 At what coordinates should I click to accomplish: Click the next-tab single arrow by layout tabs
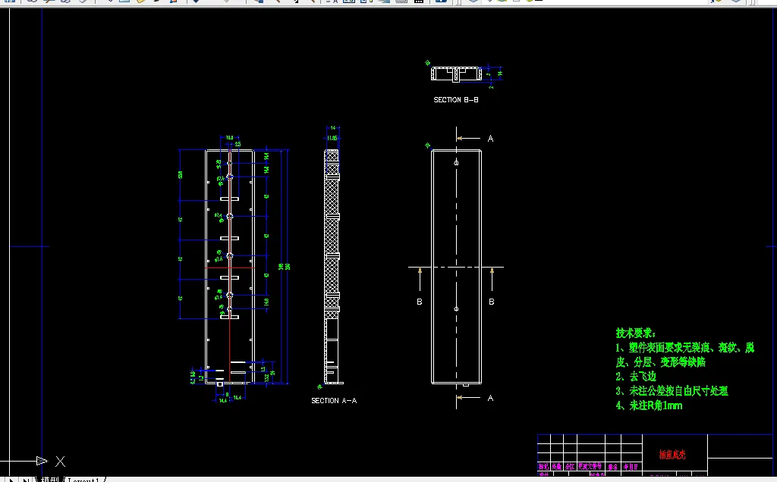(11, 480)
